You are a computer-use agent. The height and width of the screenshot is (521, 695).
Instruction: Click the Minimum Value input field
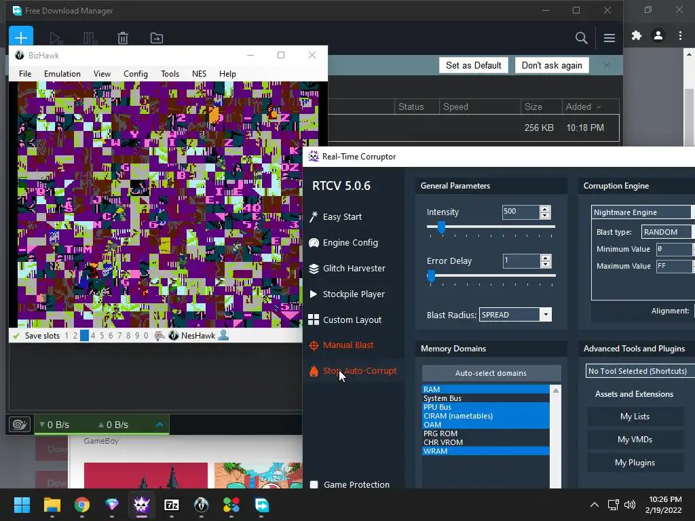point(674,249)
